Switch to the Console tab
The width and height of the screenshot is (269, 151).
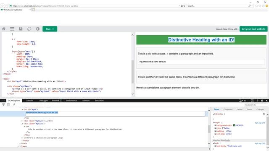(29, 101)
